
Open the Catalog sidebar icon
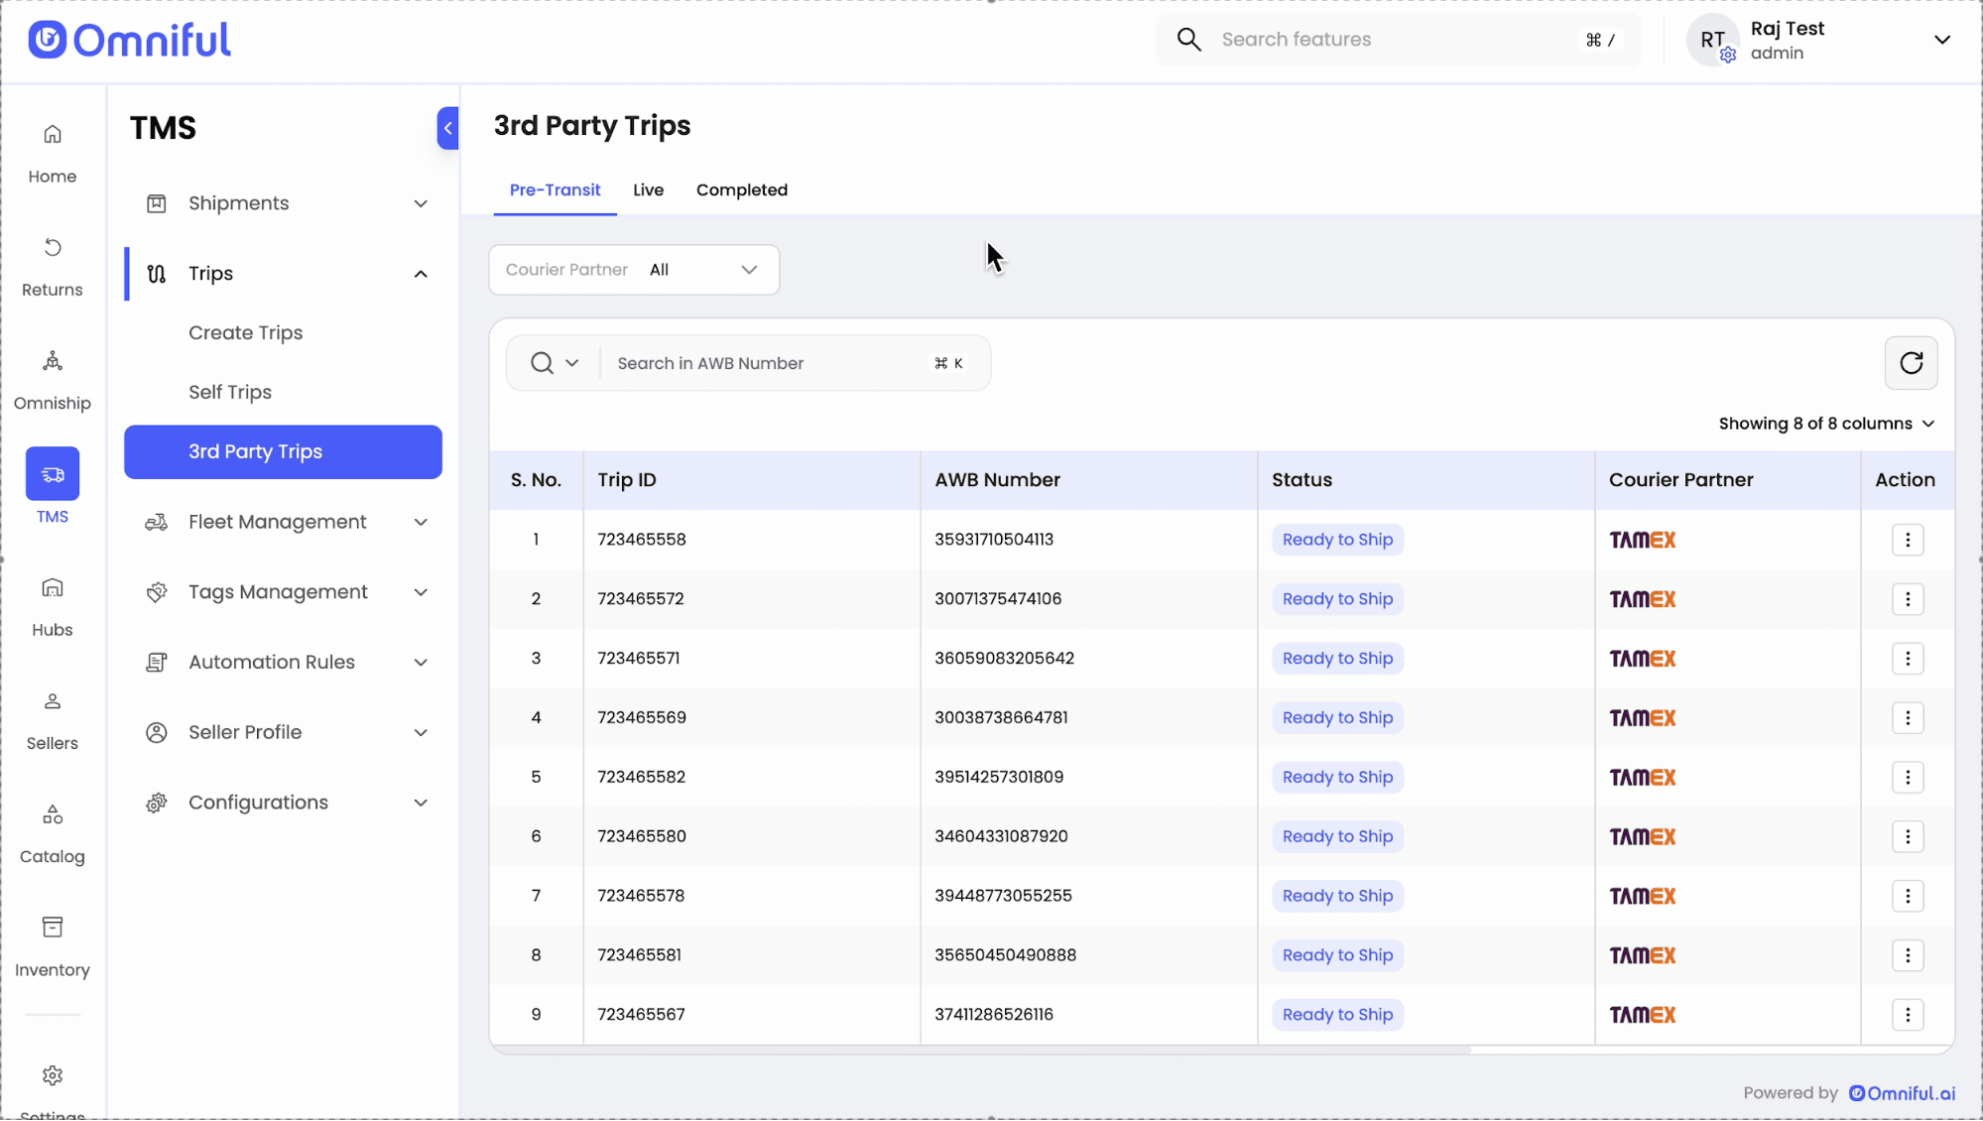coord(53,815)
